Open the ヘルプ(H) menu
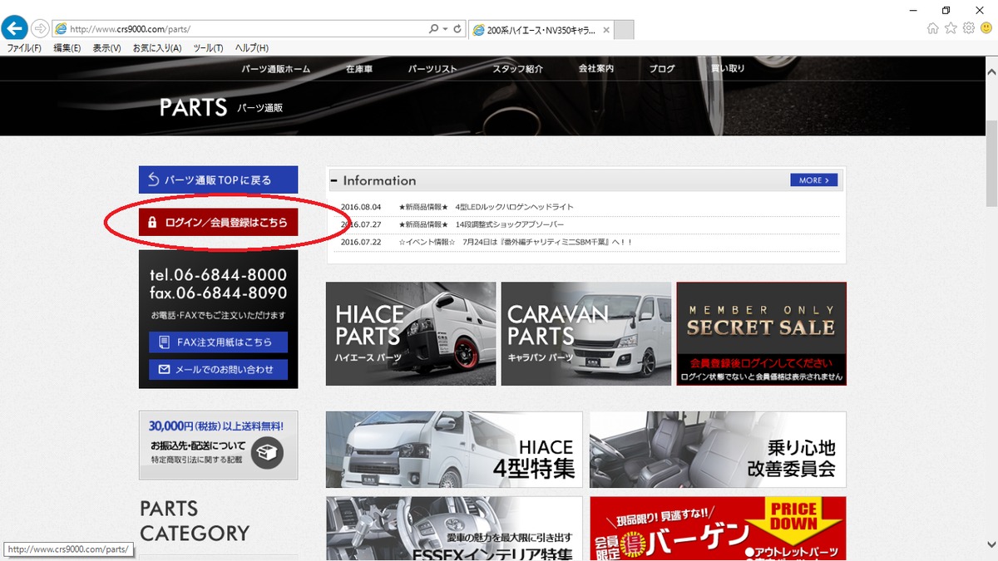The image size is (998, 561). (x=251, y=48)
